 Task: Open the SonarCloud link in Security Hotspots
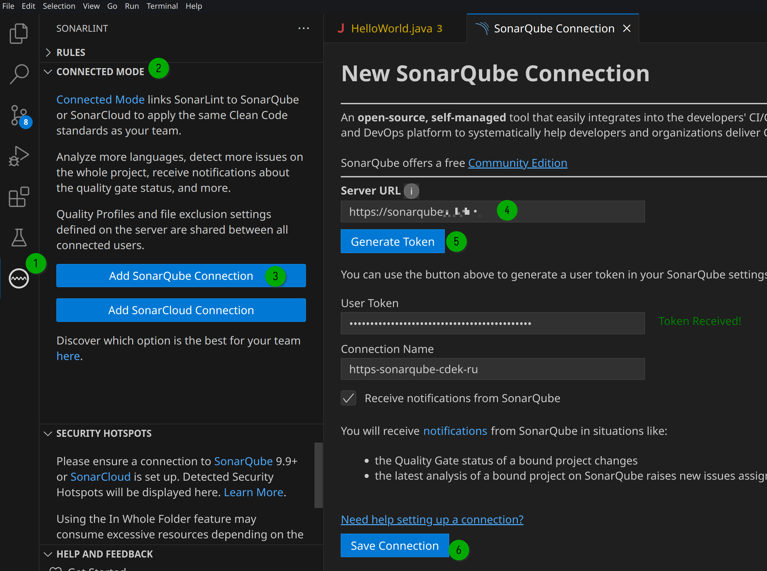pos(100,477)
